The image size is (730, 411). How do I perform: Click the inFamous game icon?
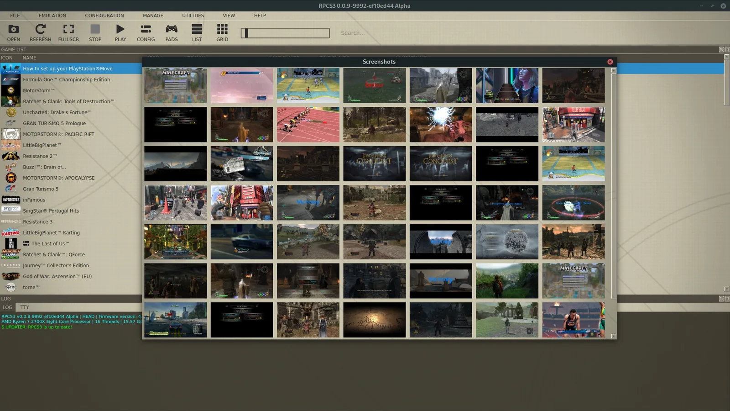(x=11, y=200)
